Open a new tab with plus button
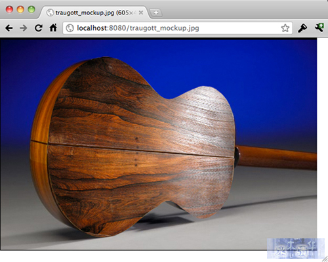 156,12
